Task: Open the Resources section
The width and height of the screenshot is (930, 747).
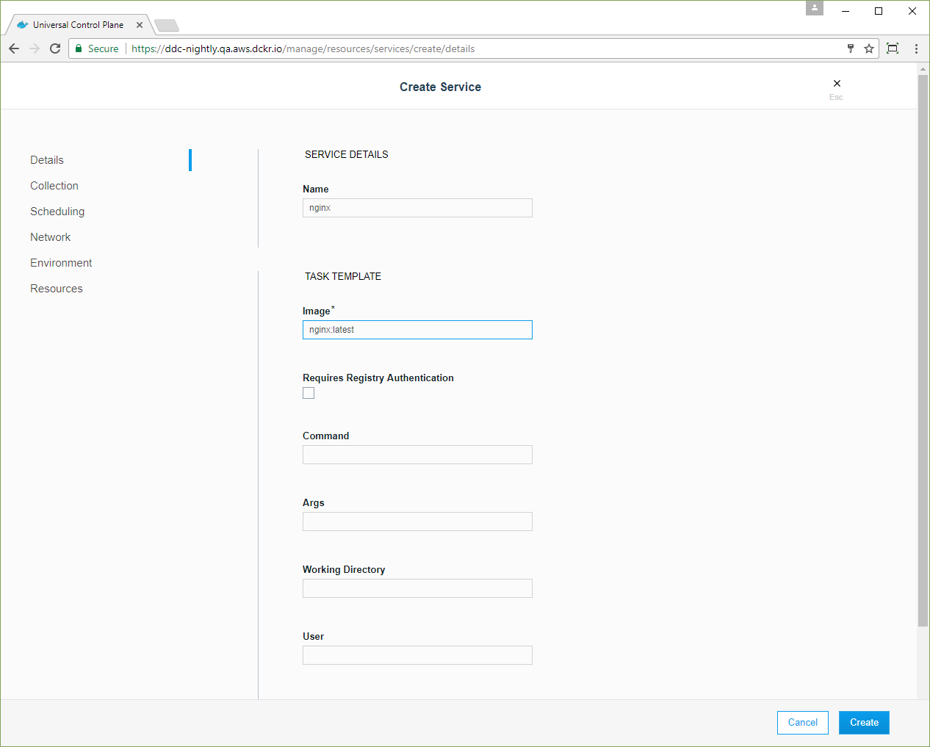Action: (x=57, y=289)
